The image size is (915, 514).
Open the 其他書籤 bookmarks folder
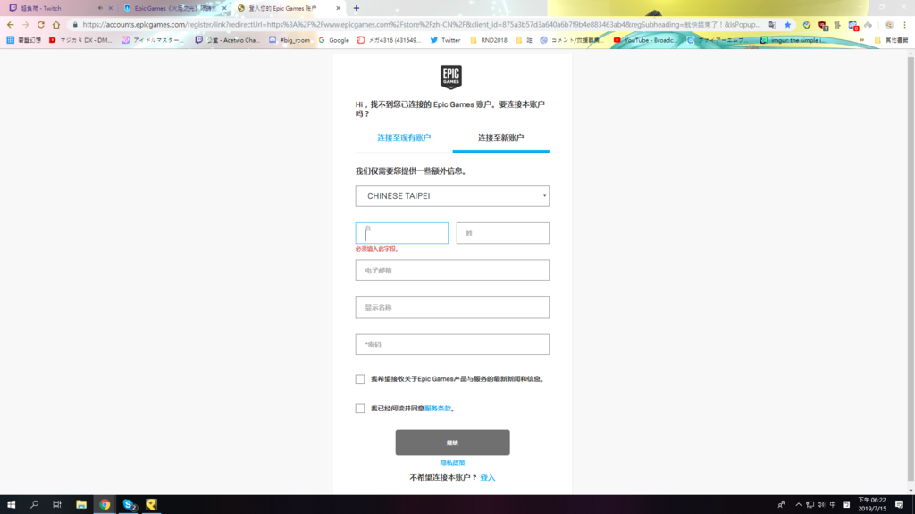click(x=891, y=40)
